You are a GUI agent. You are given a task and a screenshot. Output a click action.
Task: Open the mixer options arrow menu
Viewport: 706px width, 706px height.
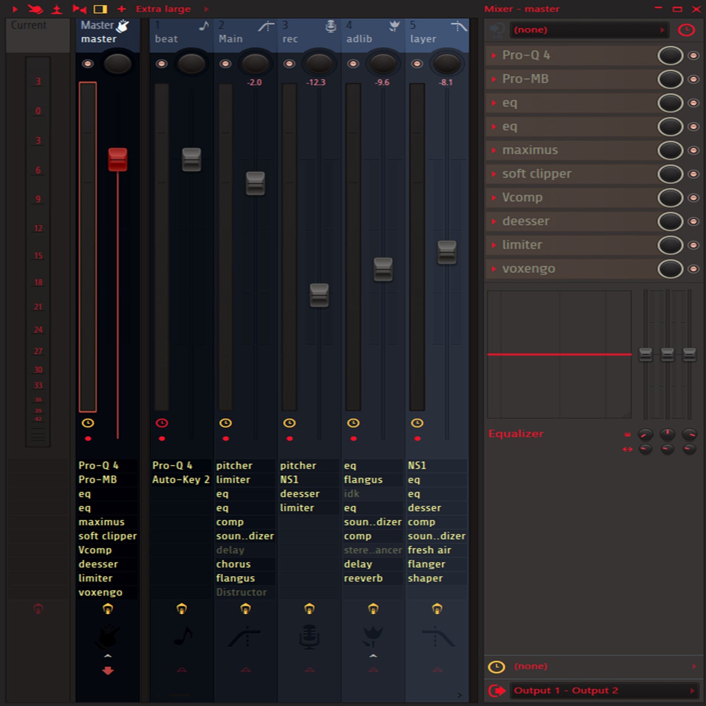point(15,9)
